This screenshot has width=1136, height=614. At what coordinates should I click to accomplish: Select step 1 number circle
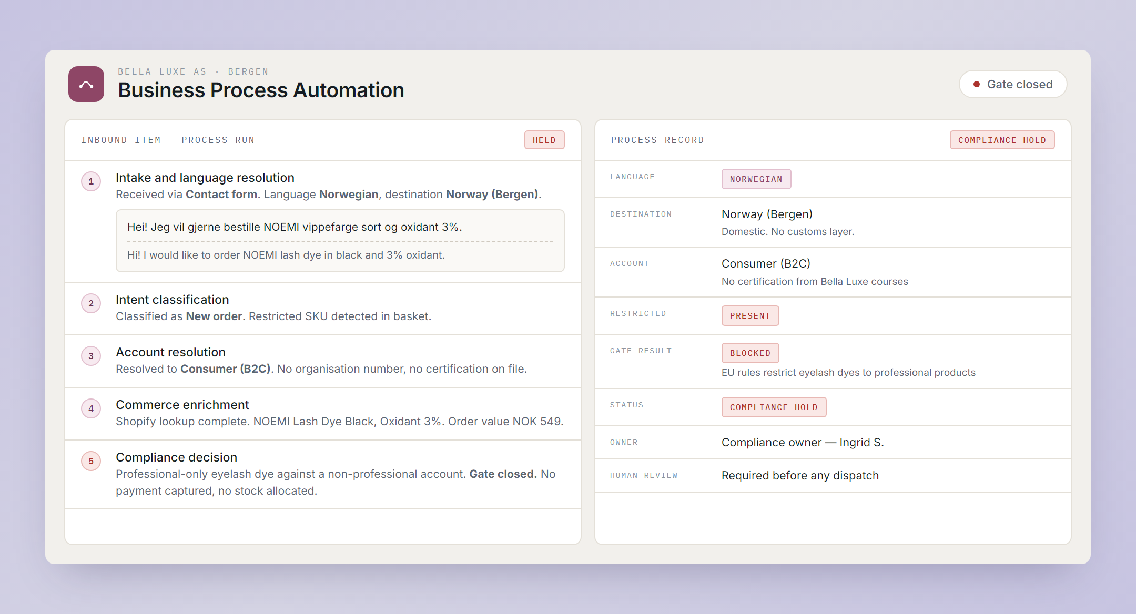pos(91,181)
